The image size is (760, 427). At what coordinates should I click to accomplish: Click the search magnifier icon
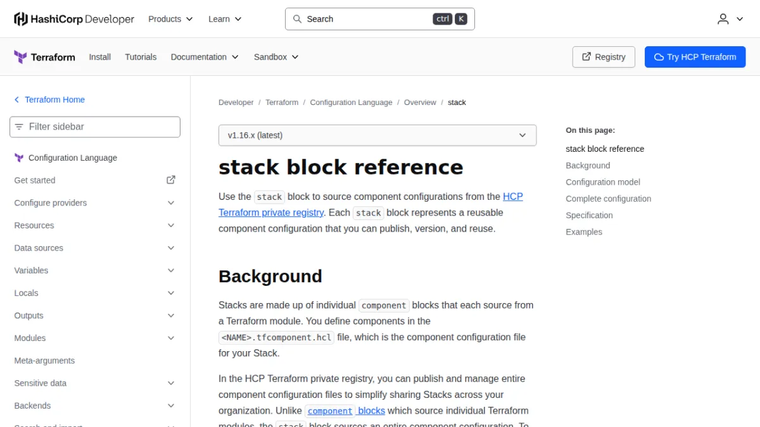[297, 19]
